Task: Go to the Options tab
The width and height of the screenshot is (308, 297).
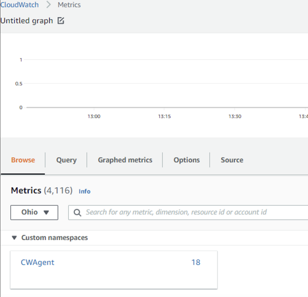Action: [x=186, y=160]
